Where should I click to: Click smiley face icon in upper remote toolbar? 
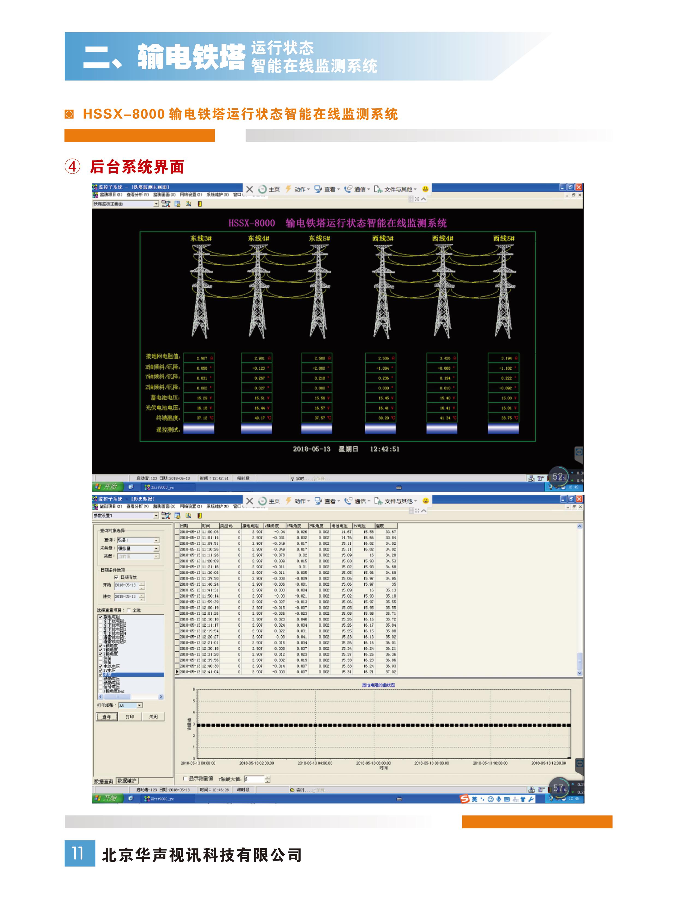(x=425, y=189)
